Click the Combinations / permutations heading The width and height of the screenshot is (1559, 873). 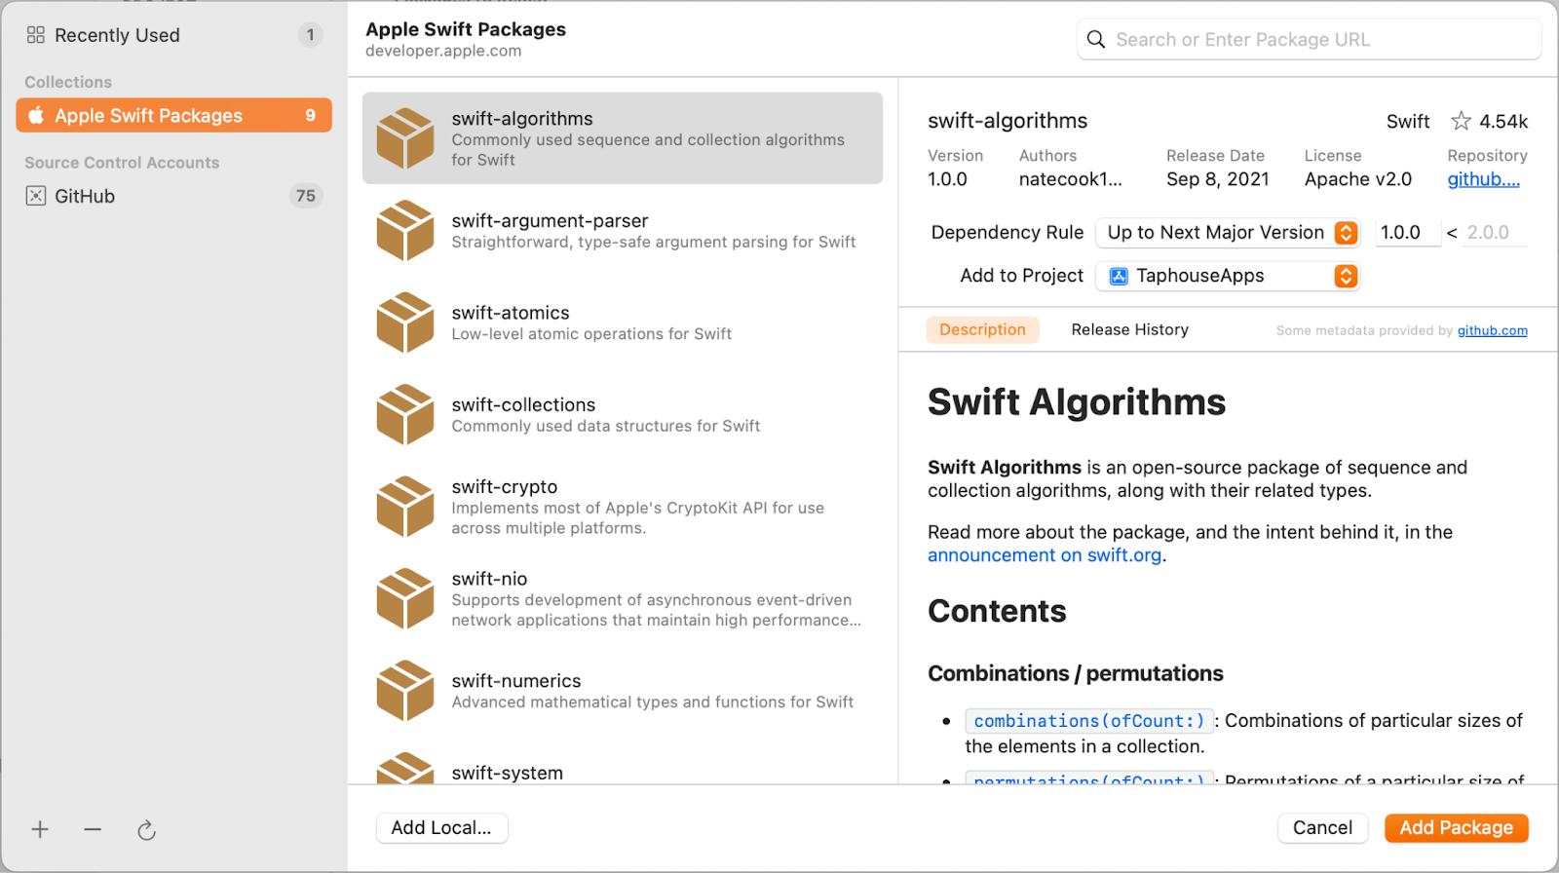click(1076, 673)
